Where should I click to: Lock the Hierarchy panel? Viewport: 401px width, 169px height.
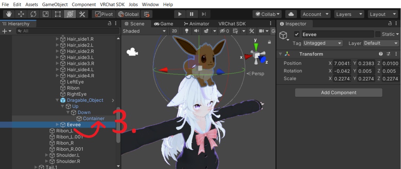[x=110, y=23]
